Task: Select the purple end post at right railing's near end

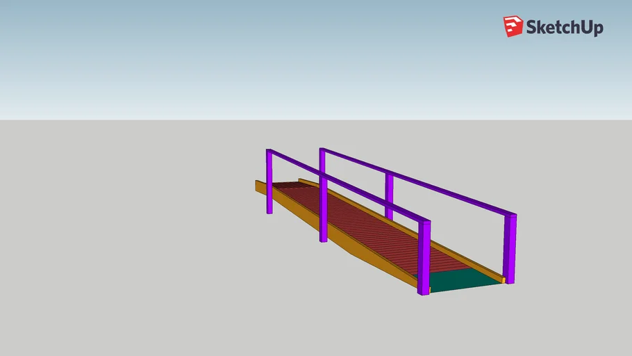Action: (510, 249)
